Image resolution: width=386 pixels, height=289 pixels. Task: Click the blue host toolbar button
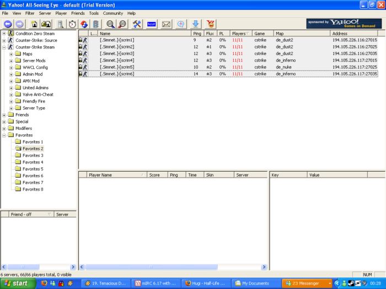(152, 24)
